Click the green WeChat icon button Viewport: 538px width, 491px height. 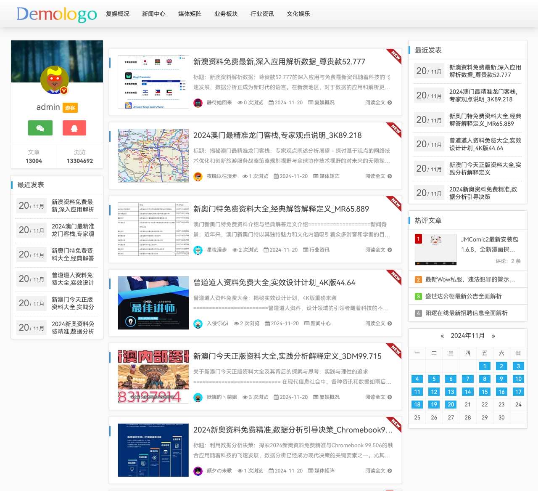coord(40,128)
